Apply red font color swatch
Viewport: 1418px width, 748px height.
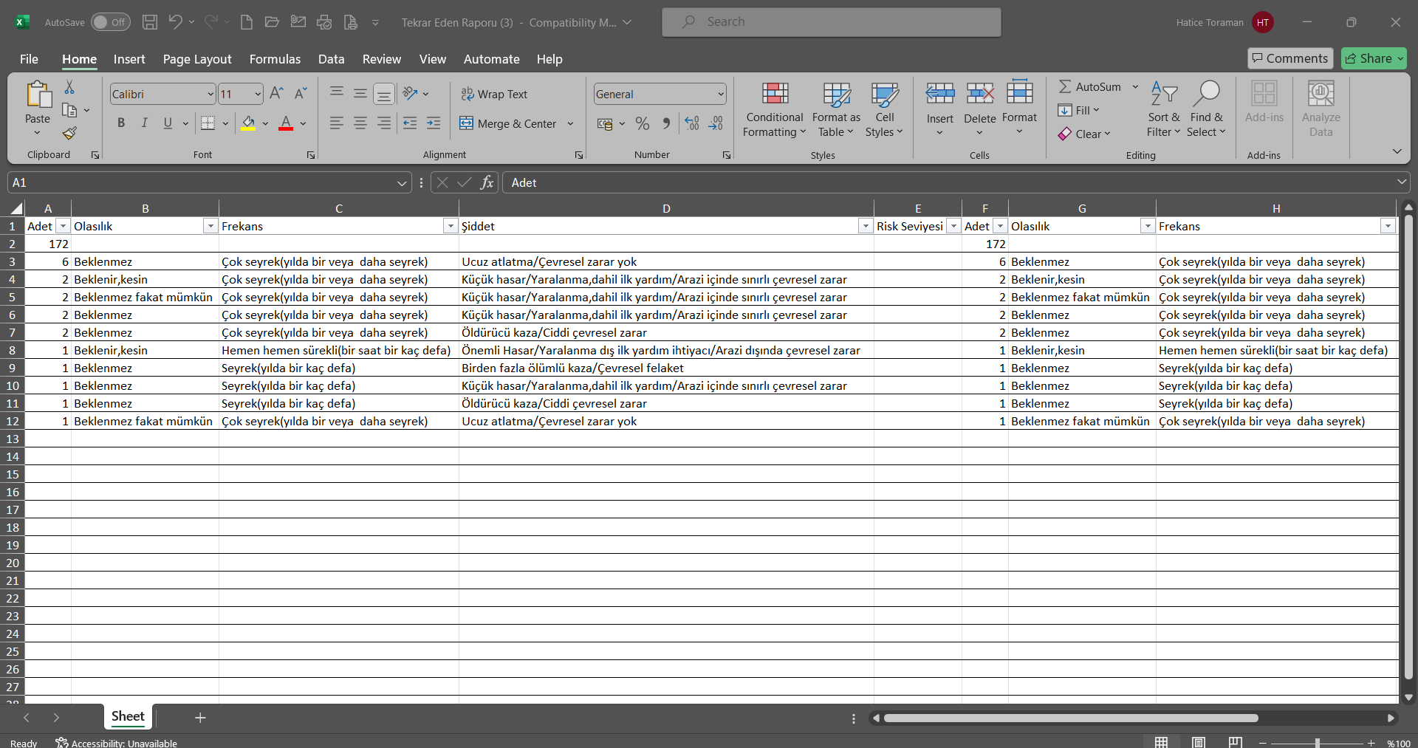point(286,123)
